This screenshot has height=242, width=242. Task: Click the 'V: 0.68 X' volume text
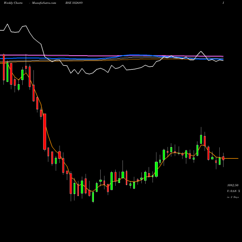233,191
